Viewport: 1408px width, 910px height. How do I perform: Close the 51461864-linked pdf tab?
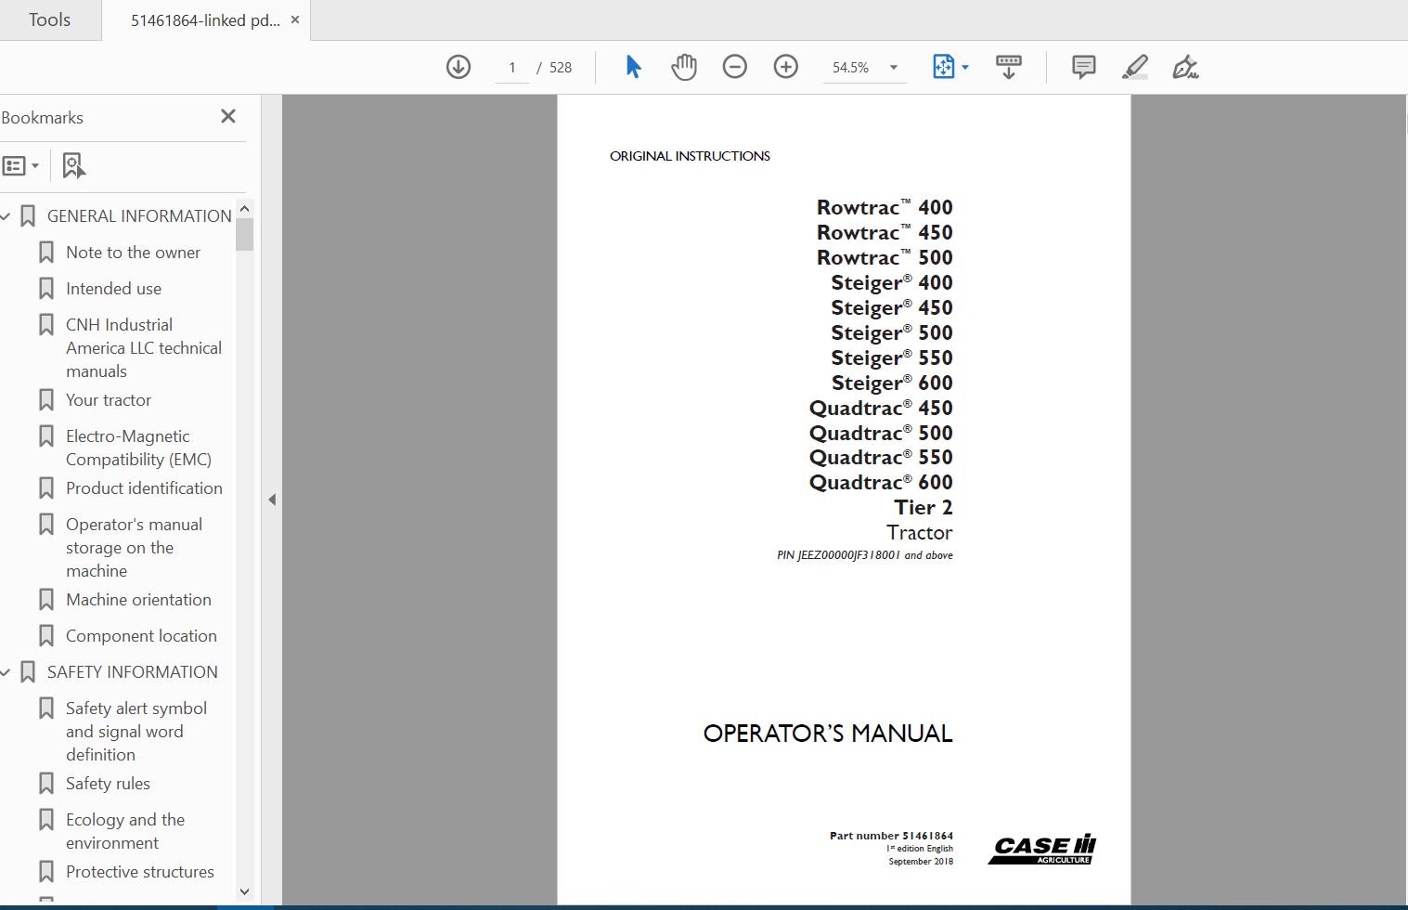coord(295,19)
